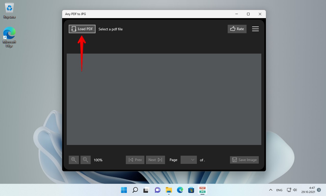This screenshot has width=326, height=196.
Task: Click the ENG language indicator
Action: 279,190
